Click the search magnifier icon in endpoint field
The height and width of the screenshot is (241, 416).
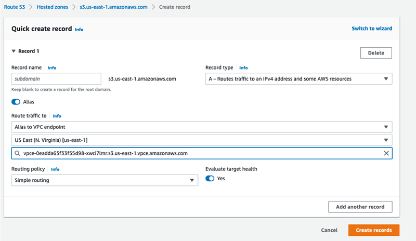tap(17, 153)
